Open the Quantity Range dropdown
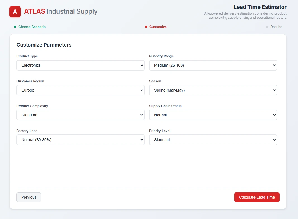The height and width of the screenshot is (219, 298). click(213, 65)
